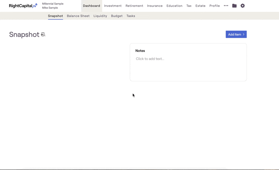Screen dimensions: 279x170
Task: Open the Retirement tab
Action: click(134, 6)
